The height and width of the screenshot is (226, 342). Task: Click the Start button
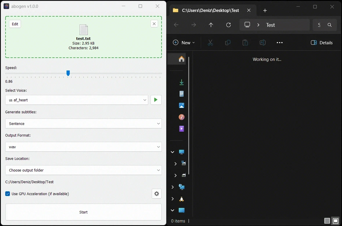83,212
